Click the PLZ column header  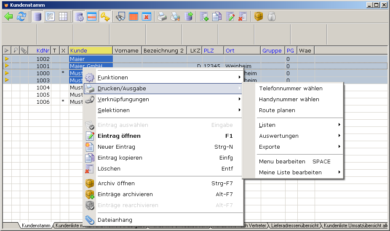point(209,50)
